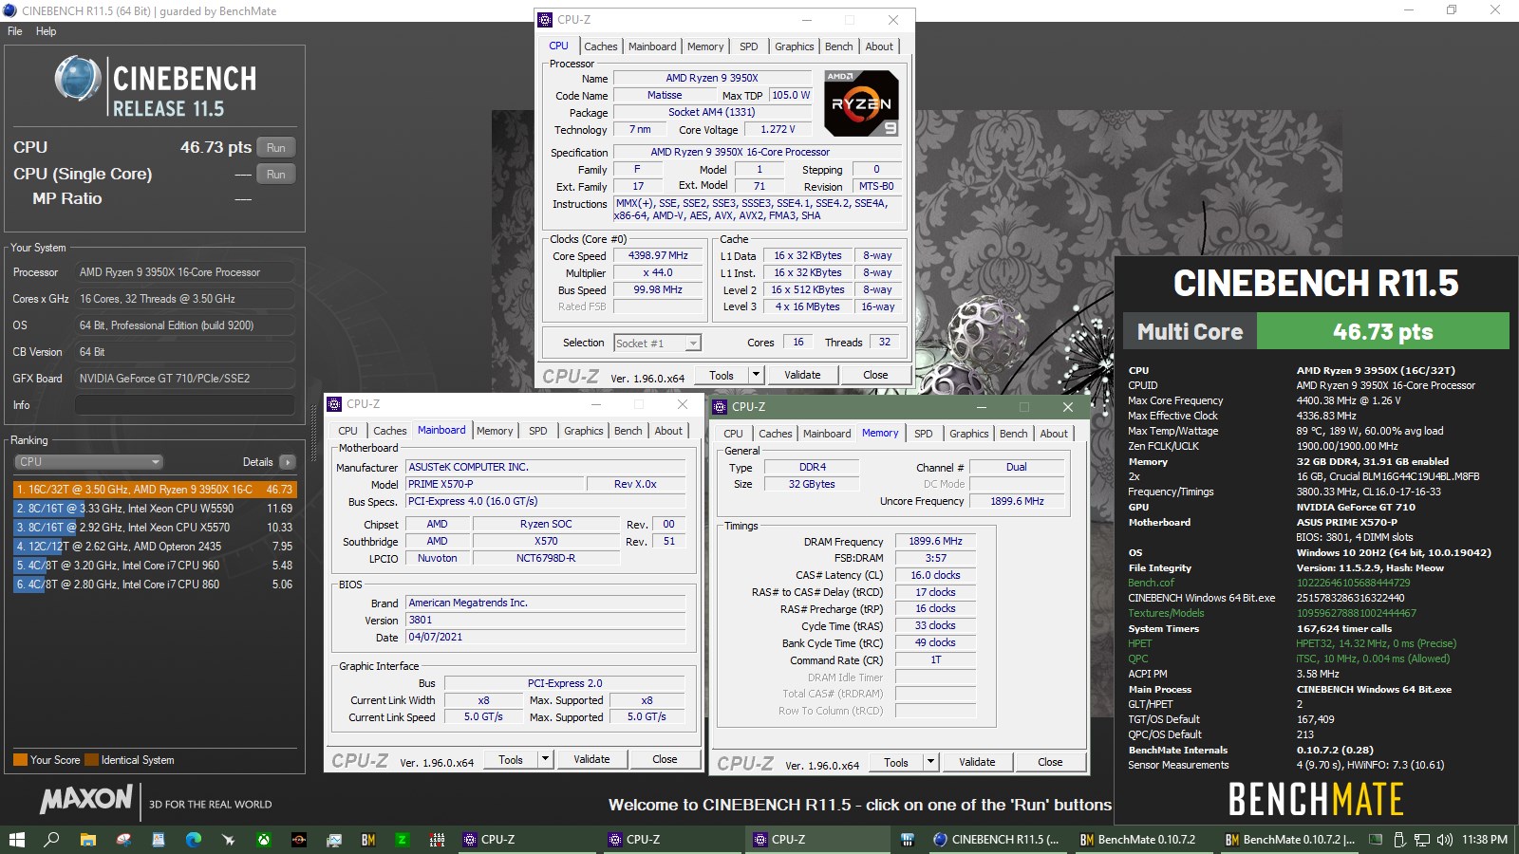
Task: Open the Windows Start menu
Action: (16, 840)
